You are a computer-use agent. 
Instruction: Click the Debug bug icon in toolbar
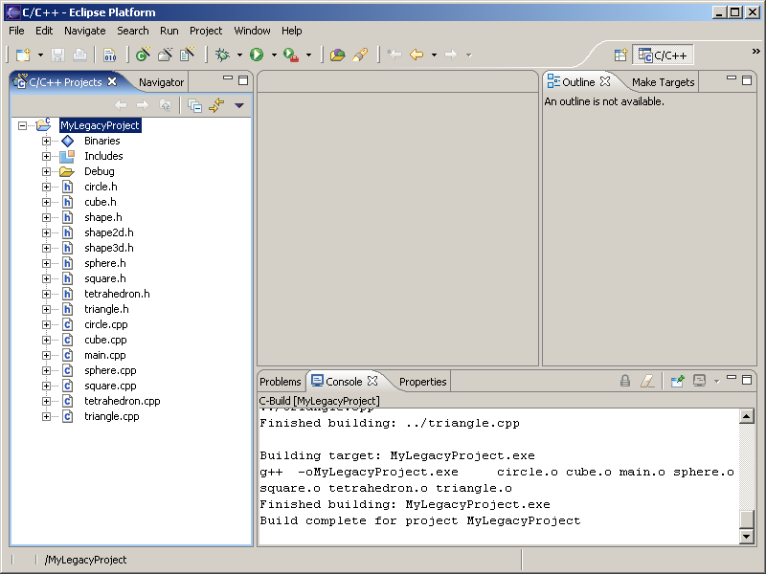pyautogui.click(x=222, y=55)
